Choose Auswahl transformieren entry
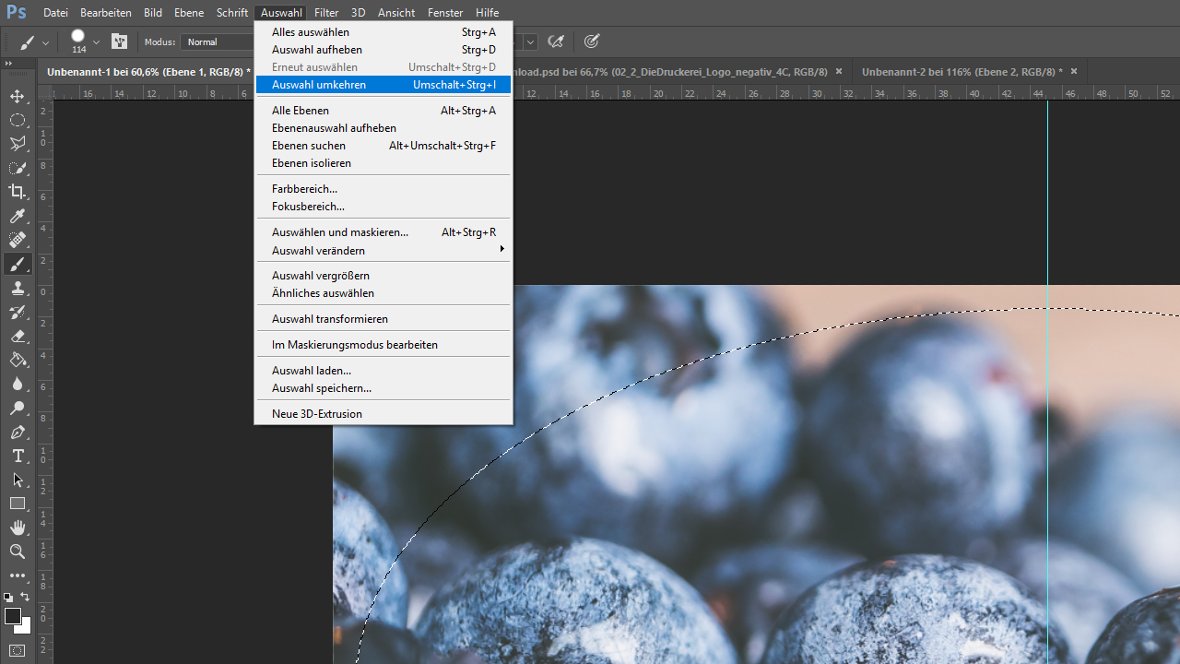Image resolution: width=1180 pixels, height=664 pixels. 383,318
